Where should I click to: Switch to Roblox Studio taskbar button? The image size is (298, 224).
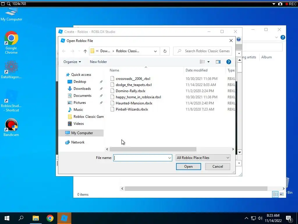click(x=64, y=218)
